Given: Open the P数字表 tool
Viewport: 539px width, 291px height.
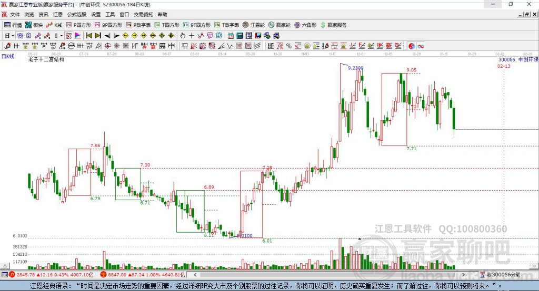Looking at the screenshot, I should 138,25.
